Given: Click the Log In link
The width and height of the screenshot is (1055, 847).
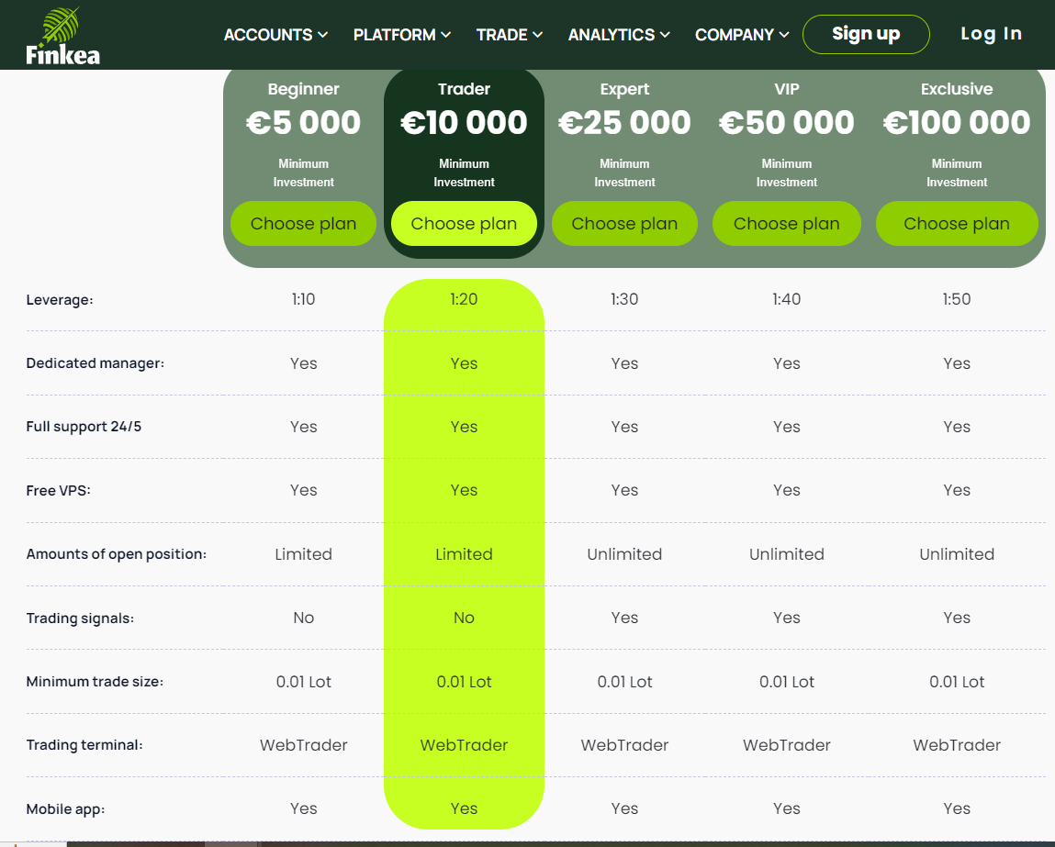Looking at the screenshot, I should click(x=991, y=34).
